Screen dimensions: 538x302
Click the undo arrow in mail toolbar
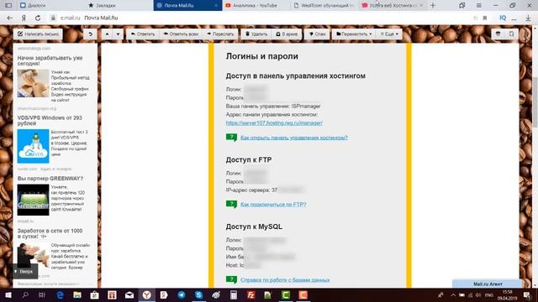(x=91, y=34)
